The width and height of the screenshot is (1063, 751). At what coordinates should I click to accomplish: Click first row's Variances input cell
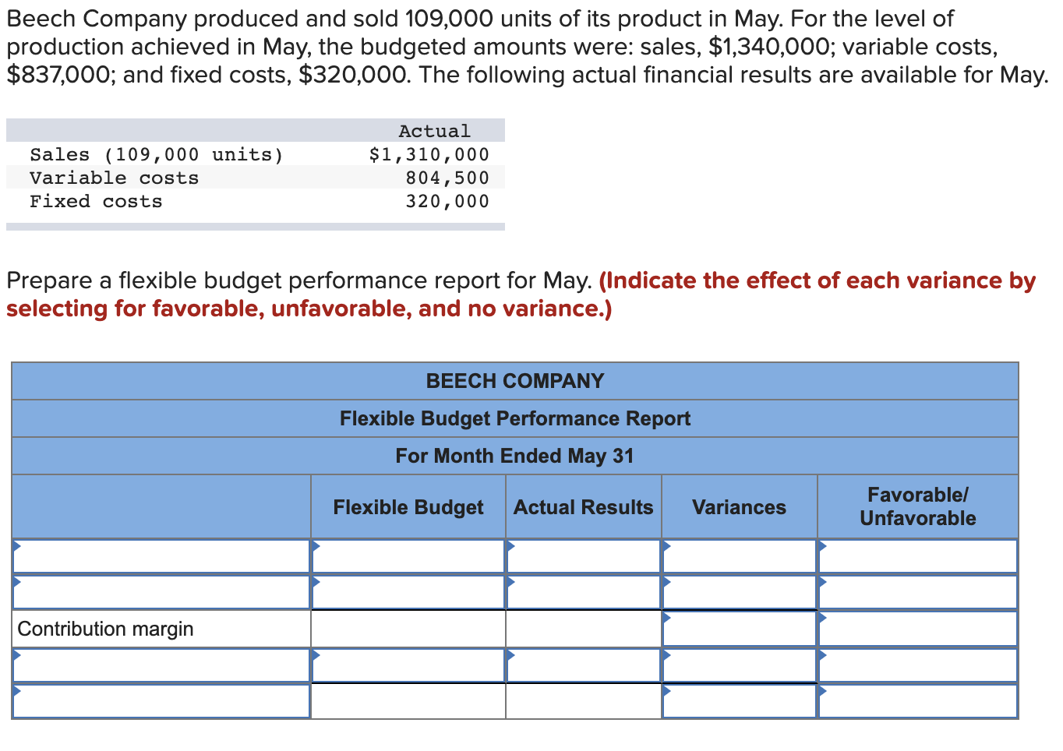coord(740,556)
